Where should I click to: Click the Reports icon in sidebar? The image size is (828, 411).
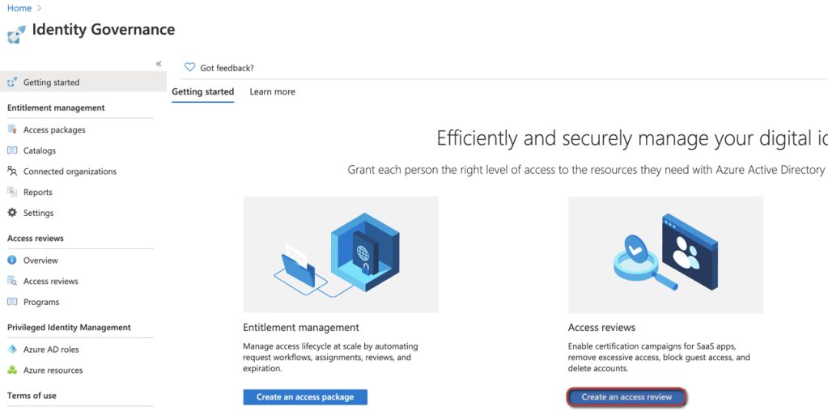(x=12, y=193)
